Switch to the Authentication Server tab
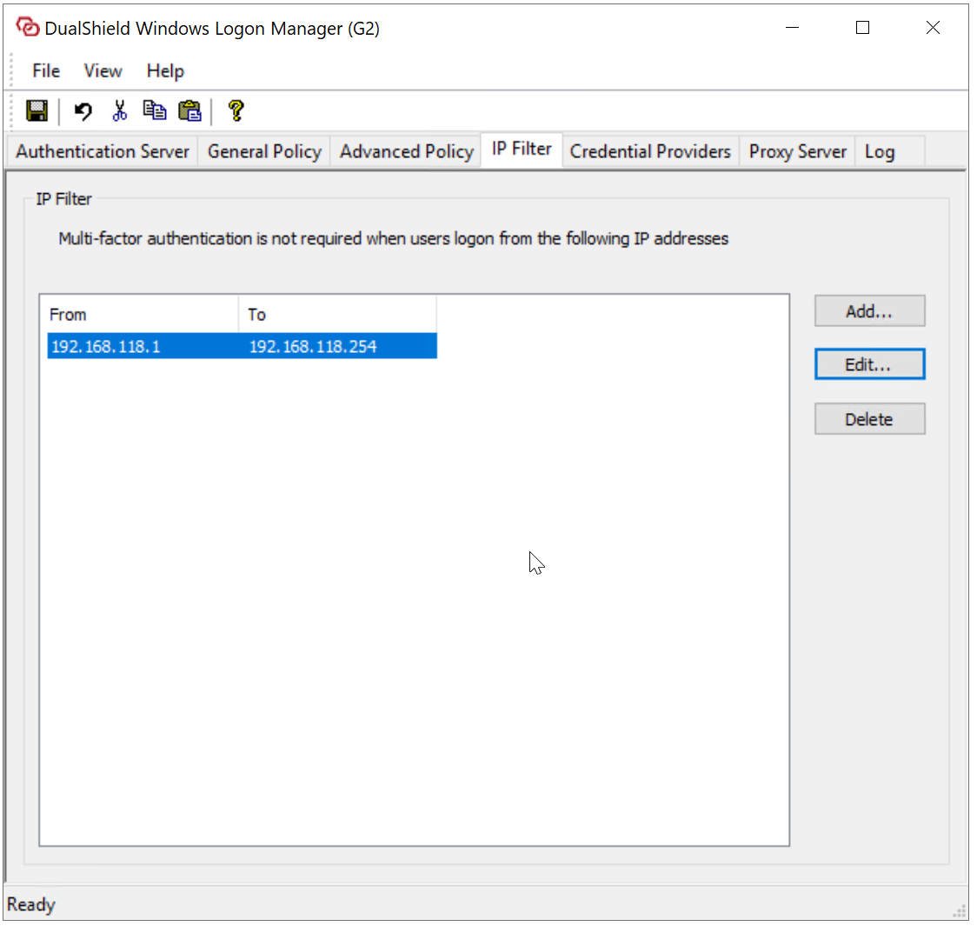Image resolution: width=977 pixels, height=926 pixels. pyautogui.click(x=103, y=151)
